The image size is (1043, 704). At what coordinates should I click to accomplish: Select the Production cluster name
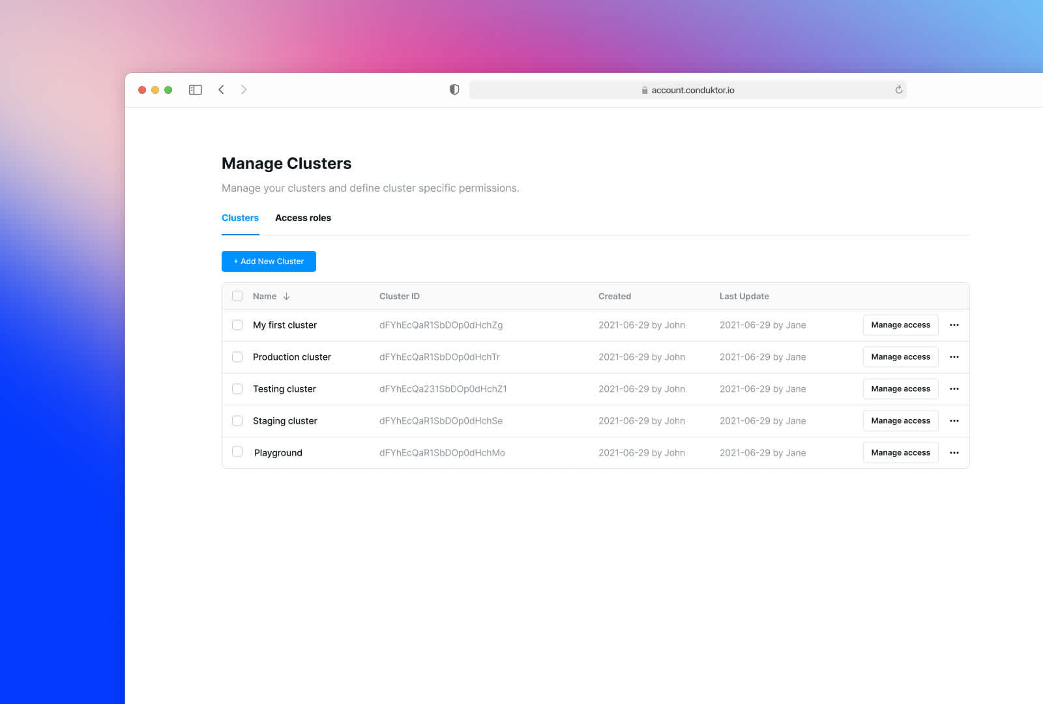(x=292, y=357)
